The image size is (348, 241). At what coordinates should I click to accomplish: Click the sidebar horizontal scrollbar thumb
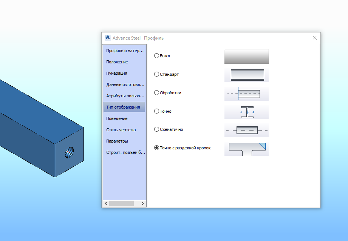121,203
